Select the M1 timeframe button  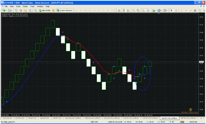[76, 11]
